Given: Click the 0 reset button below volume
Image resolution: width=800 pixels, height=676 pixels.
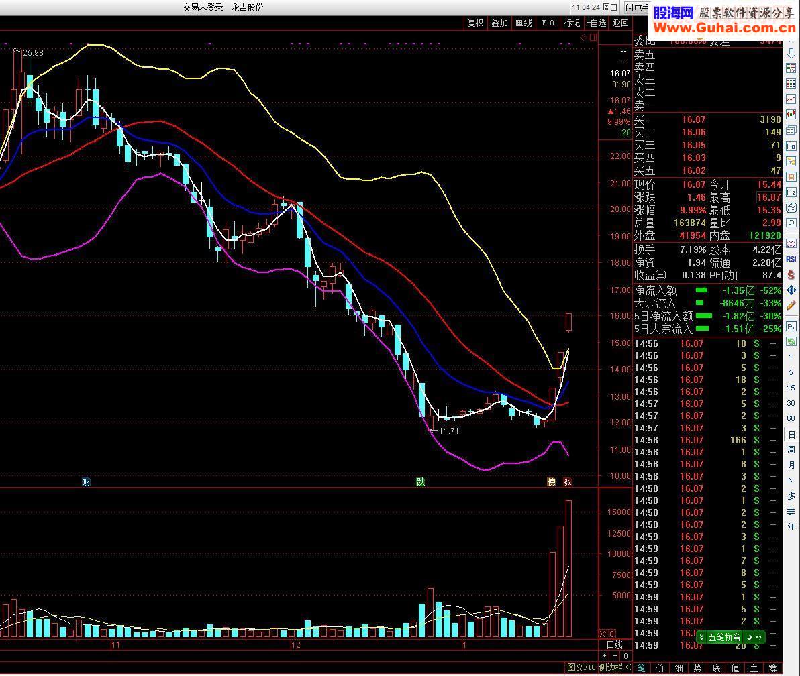Looking at the screenshot, I should point(626,656).
